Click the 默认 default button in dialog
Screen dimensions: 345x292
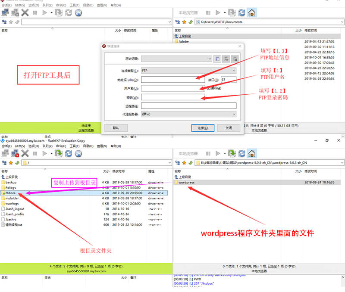[x=116, y=128]
